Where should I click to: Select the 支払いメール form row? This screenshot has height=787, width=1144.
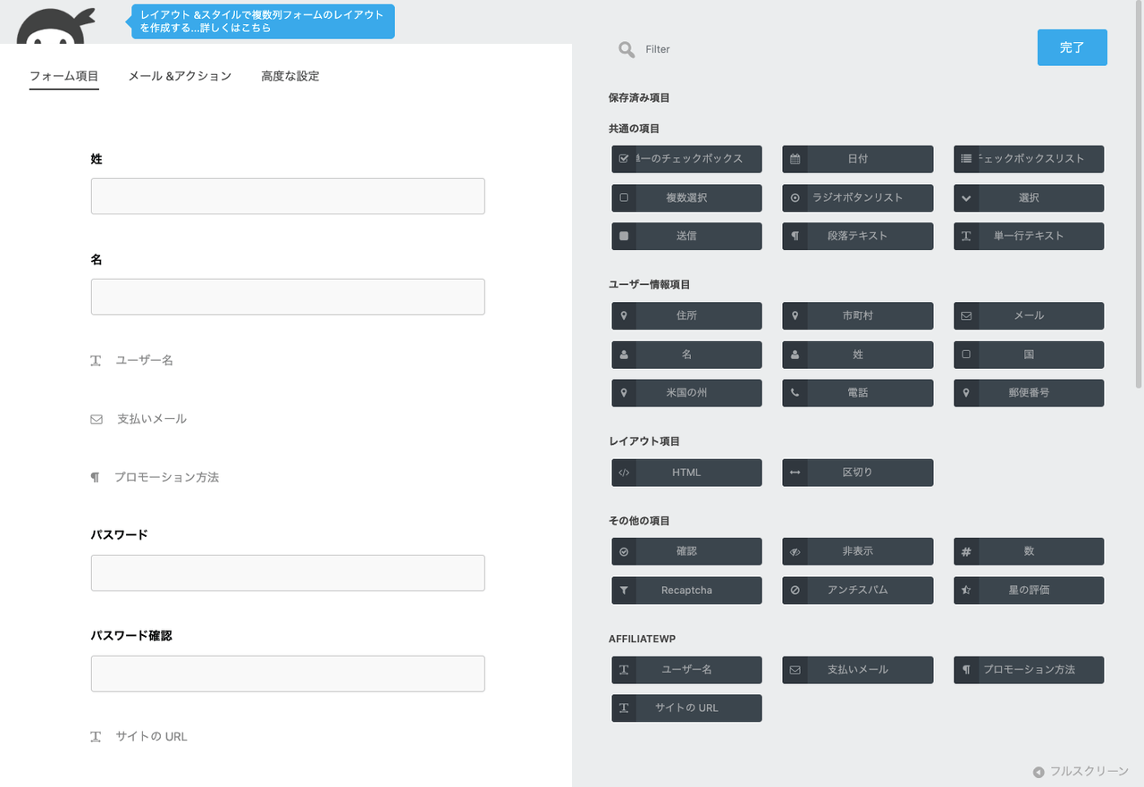click(x=288, y=419)
